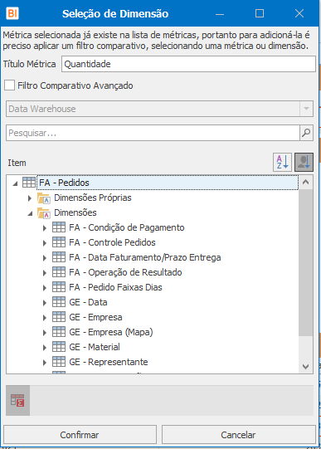The image size is (321, 449).
Task: Click table icon for FA - Pedido Faixas Dias
Action: 59,287
